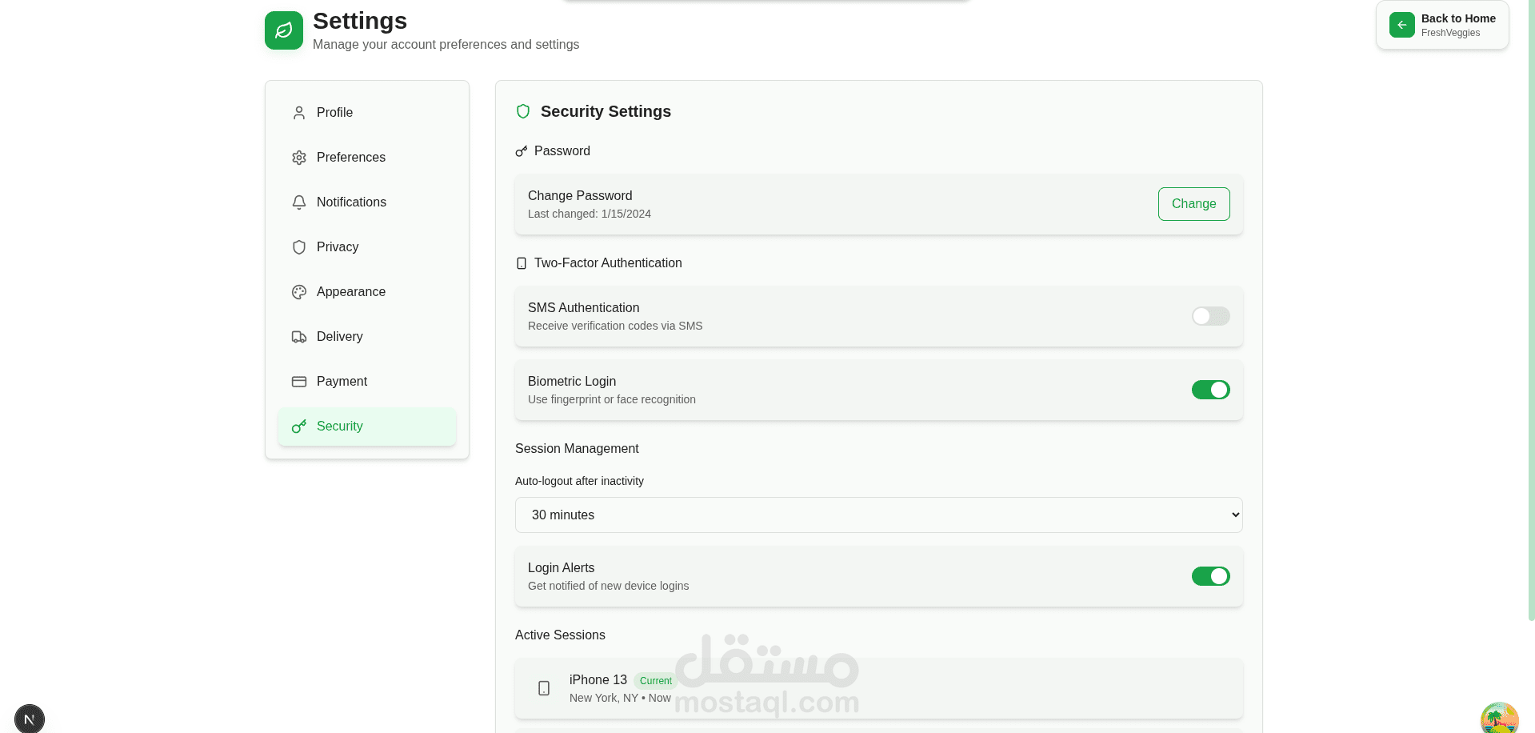Click the Back to Home arrow icon
Viewport: 1535px width, 733px height.
(1401, 25)
